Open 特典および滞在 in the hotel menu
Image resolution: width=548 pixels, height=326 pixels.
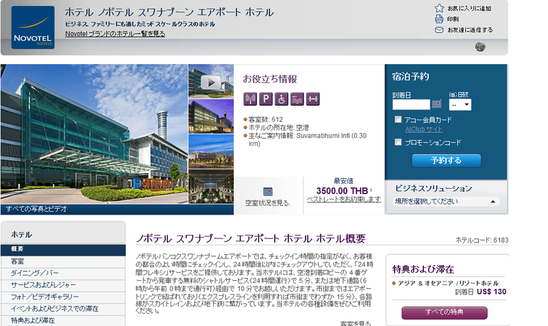tap(63, 321)
